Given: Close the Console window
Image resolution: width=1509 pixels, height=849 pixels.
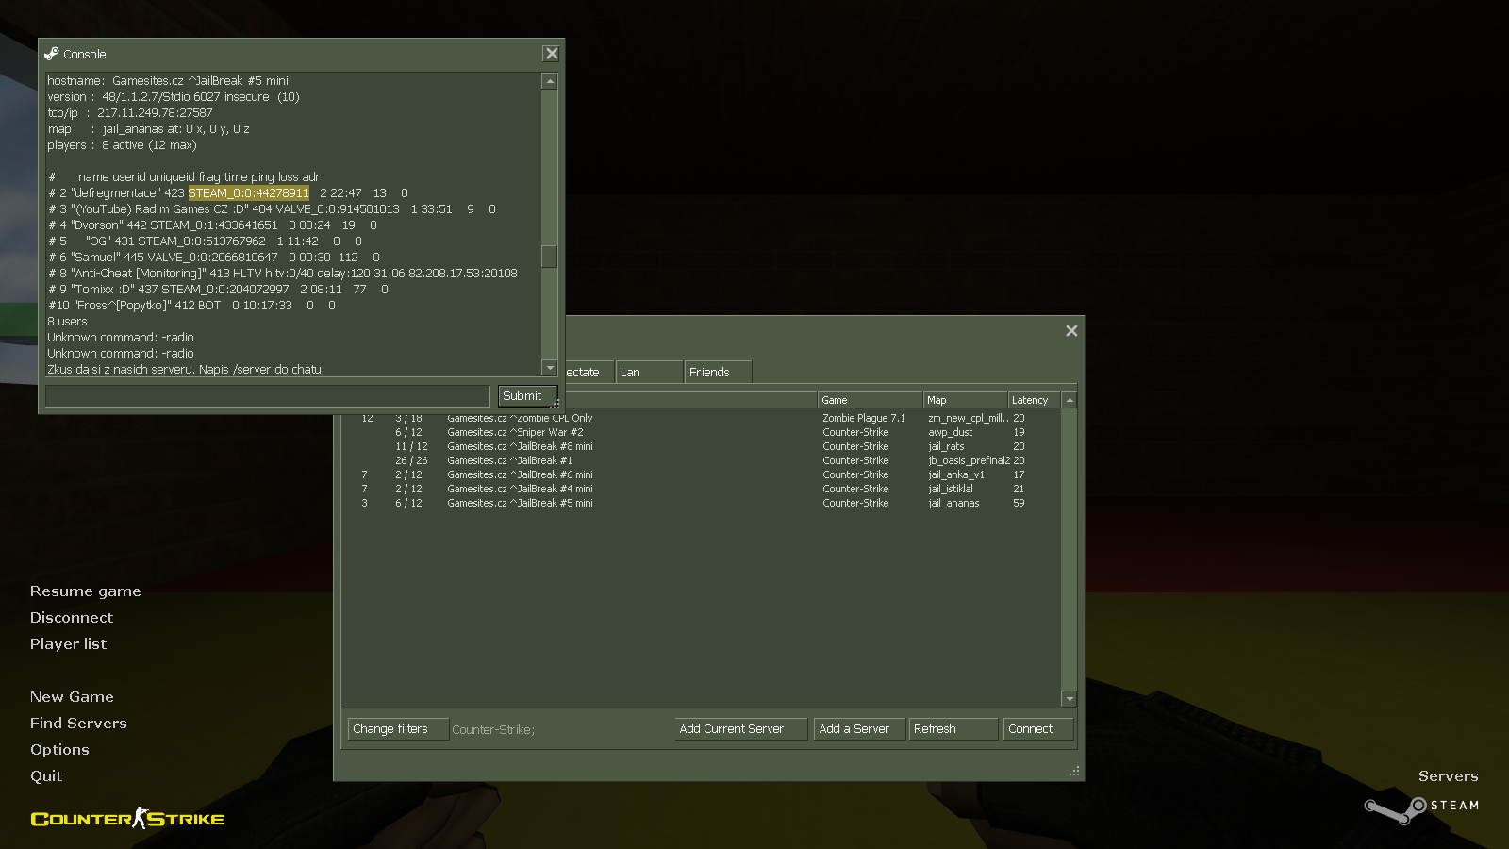Looking at the screenshot, I should 552,54.
